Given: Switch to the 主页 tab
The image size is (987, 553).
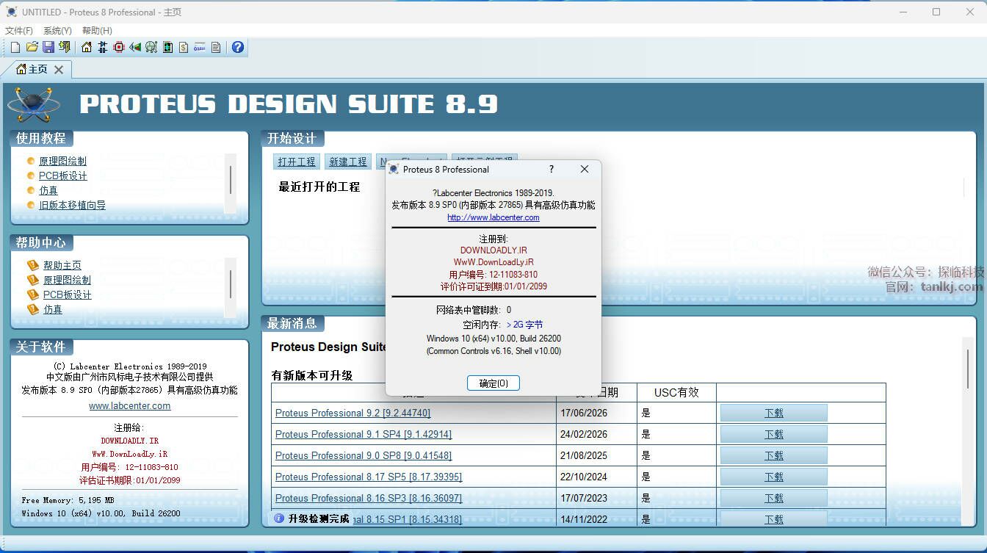Looking at the screenshot, I should pos(37,70).
